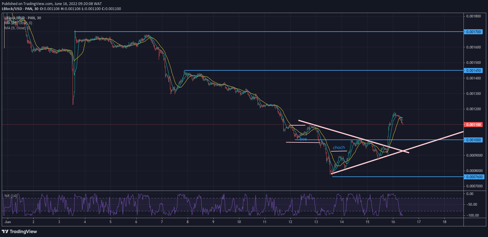The height and width of the screenshot is (237, 488).
Task: Click date 13 on the time axis
Action: (x=316, y=222)
